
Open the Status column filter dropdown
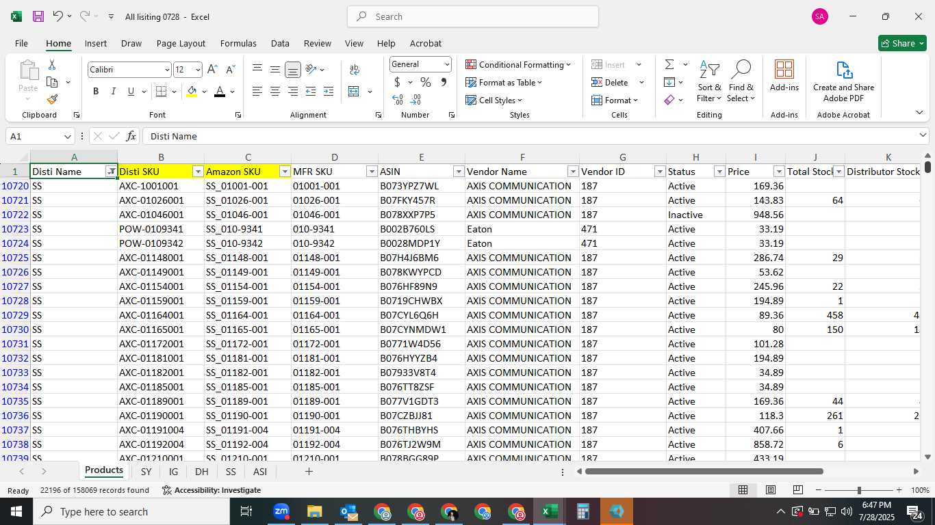pos(719,172)
